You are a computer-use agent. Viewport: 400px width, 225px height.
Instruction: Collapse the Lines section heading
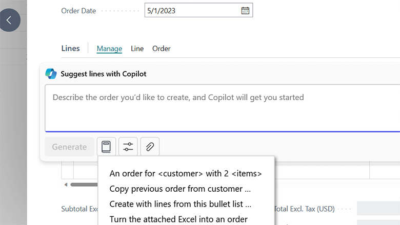pyautogui.click(x=70, y=49)
